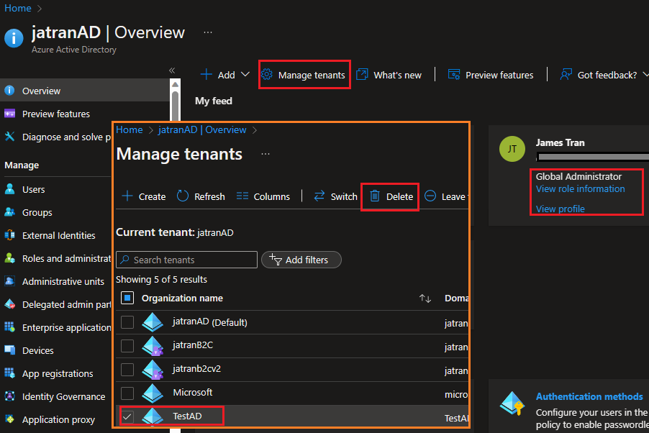This screenshot has width=649, height=433.
Task: Open App registrations in the sidebar
Action: click(58, 373)
